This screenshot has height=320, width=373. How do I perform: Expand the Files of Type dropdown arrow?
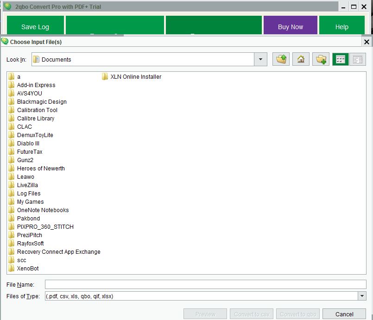click(x=362, y=296)
